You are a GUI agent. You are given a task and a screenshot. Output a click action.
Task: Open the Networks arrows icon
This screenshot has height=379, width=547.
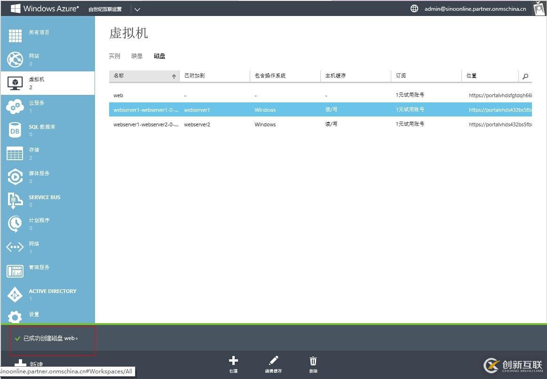point(15,248)
